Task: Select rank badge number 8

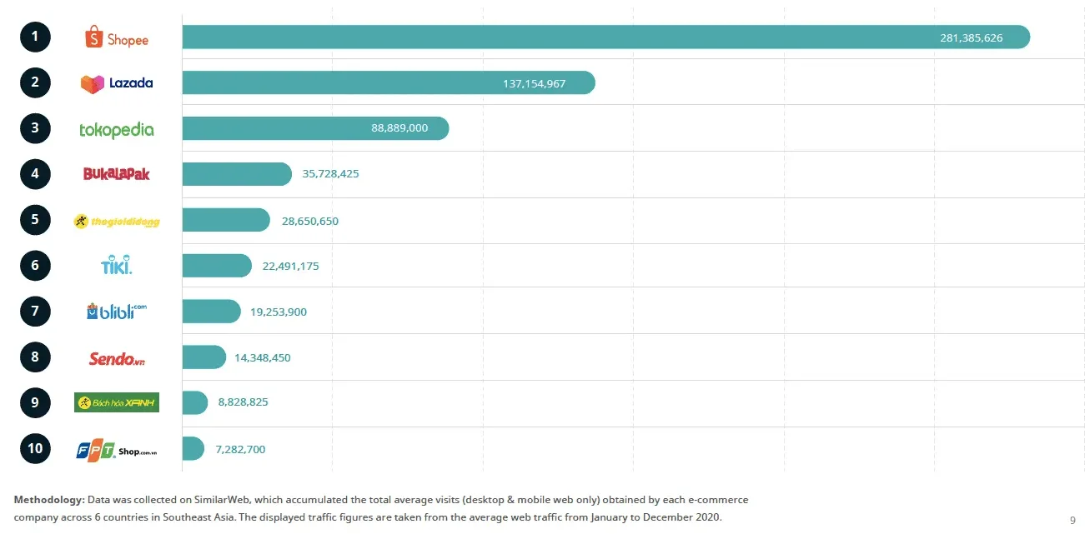Action: [x=35, y=357]
